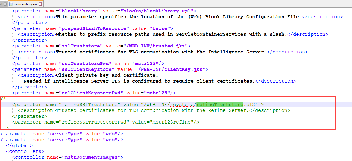This screenshot has width=352, height=161.
Task: Click the "prependSlashToResource" parameter name
Action: [94, 28]
